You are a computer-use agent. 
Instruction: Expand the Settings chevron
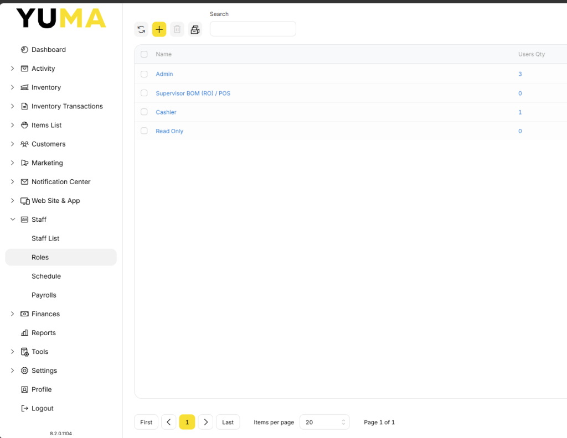[x=12, y=371]
